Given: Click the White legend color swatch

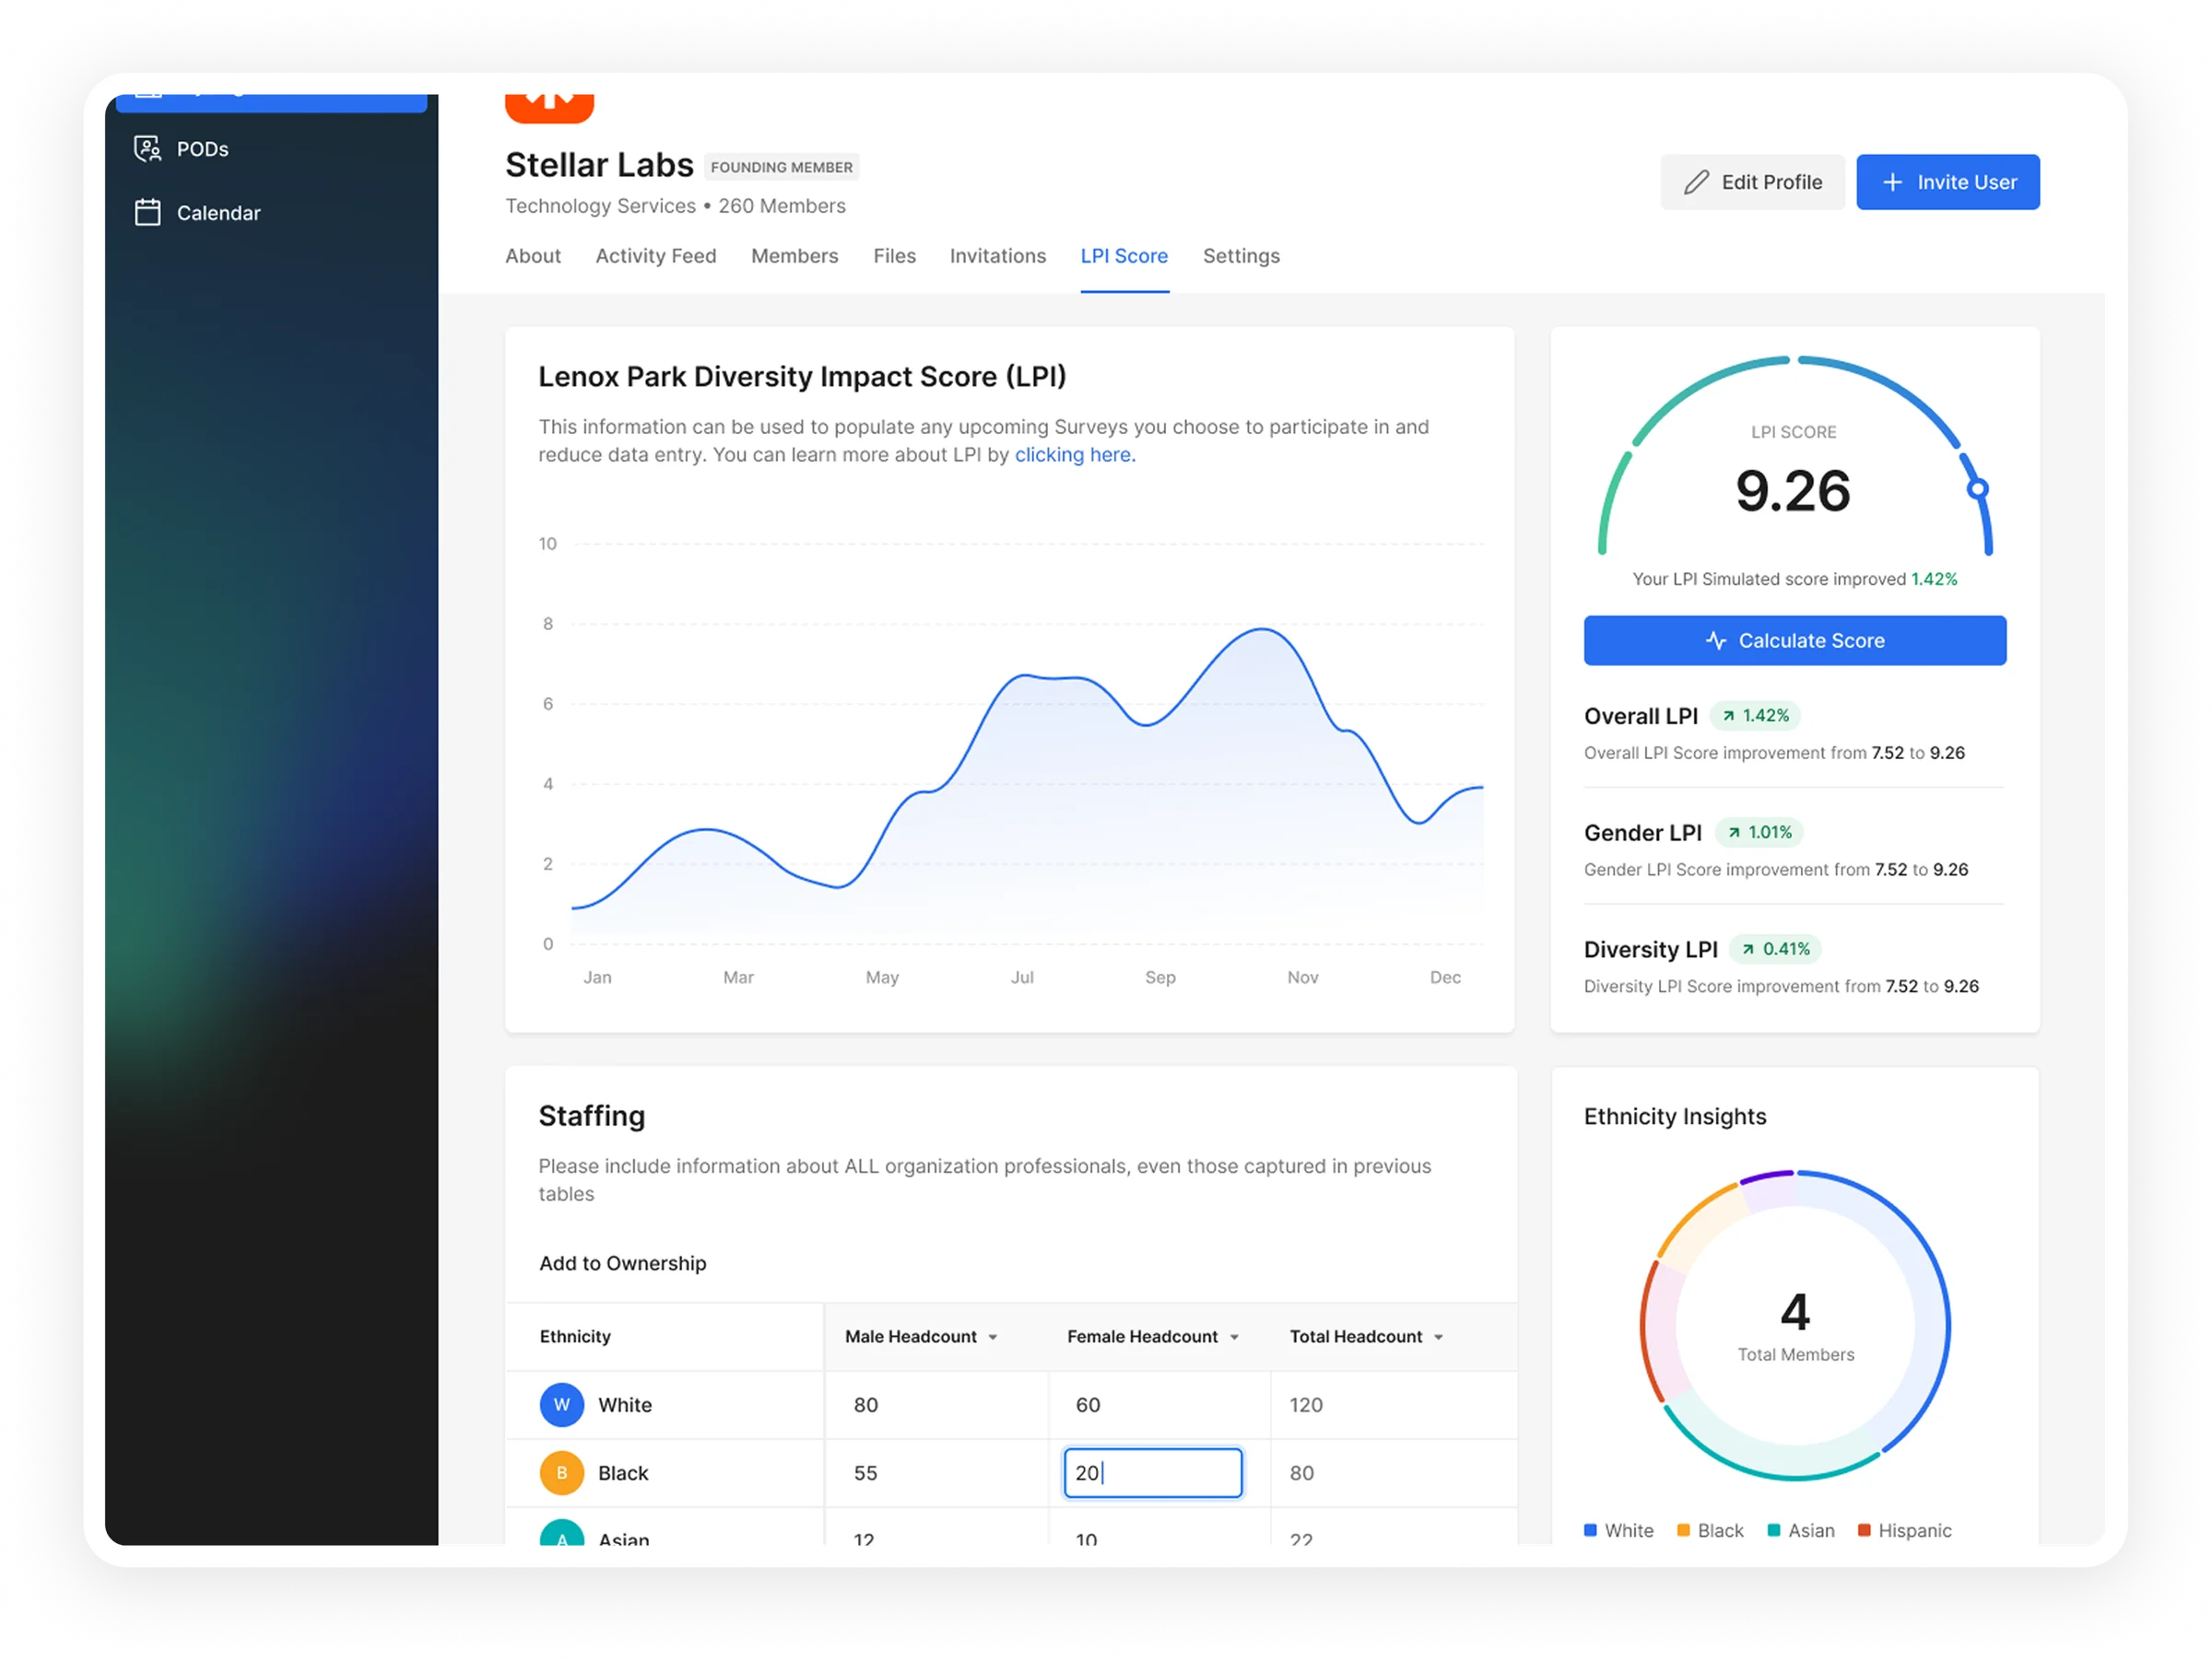Looking at the screenshot, I should 1591,1530.
